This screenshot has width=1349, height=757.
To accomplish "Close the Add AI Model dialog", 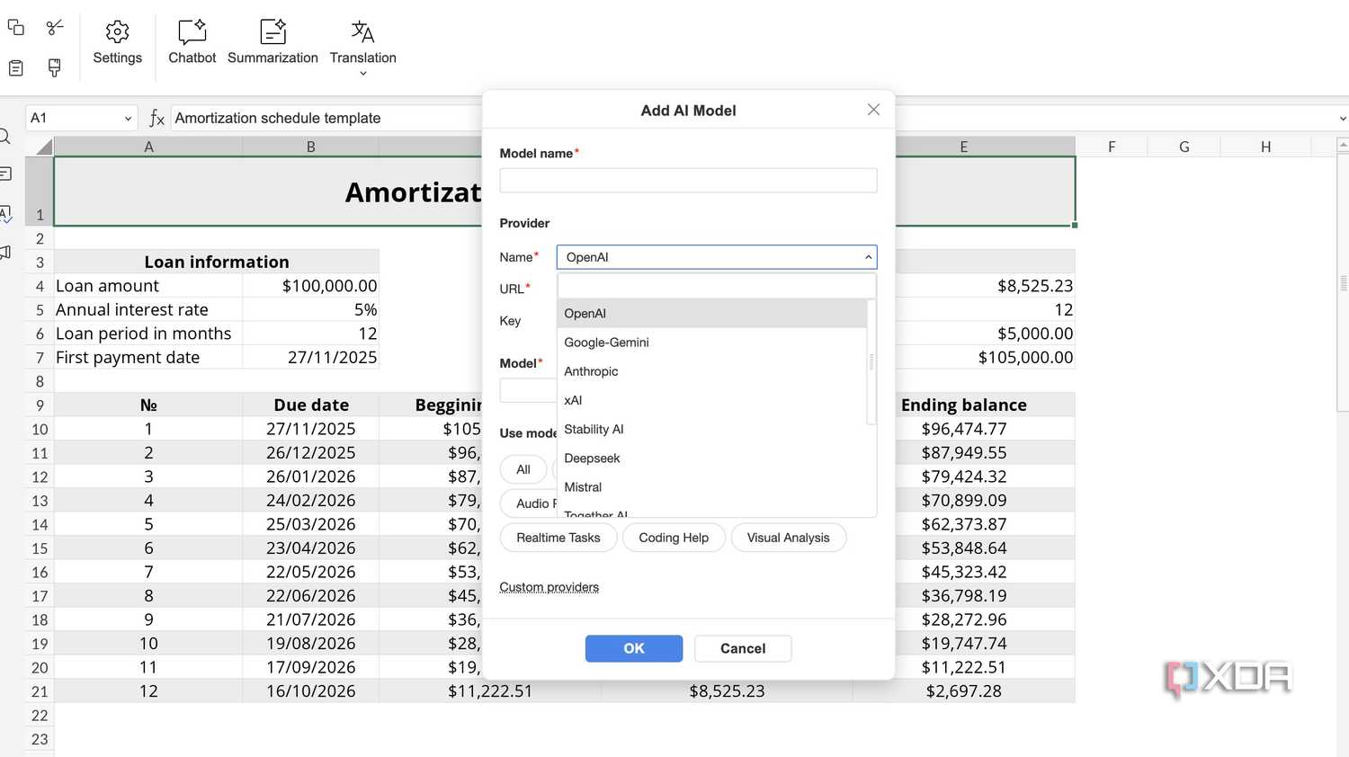I will click(x=873, y=110).
